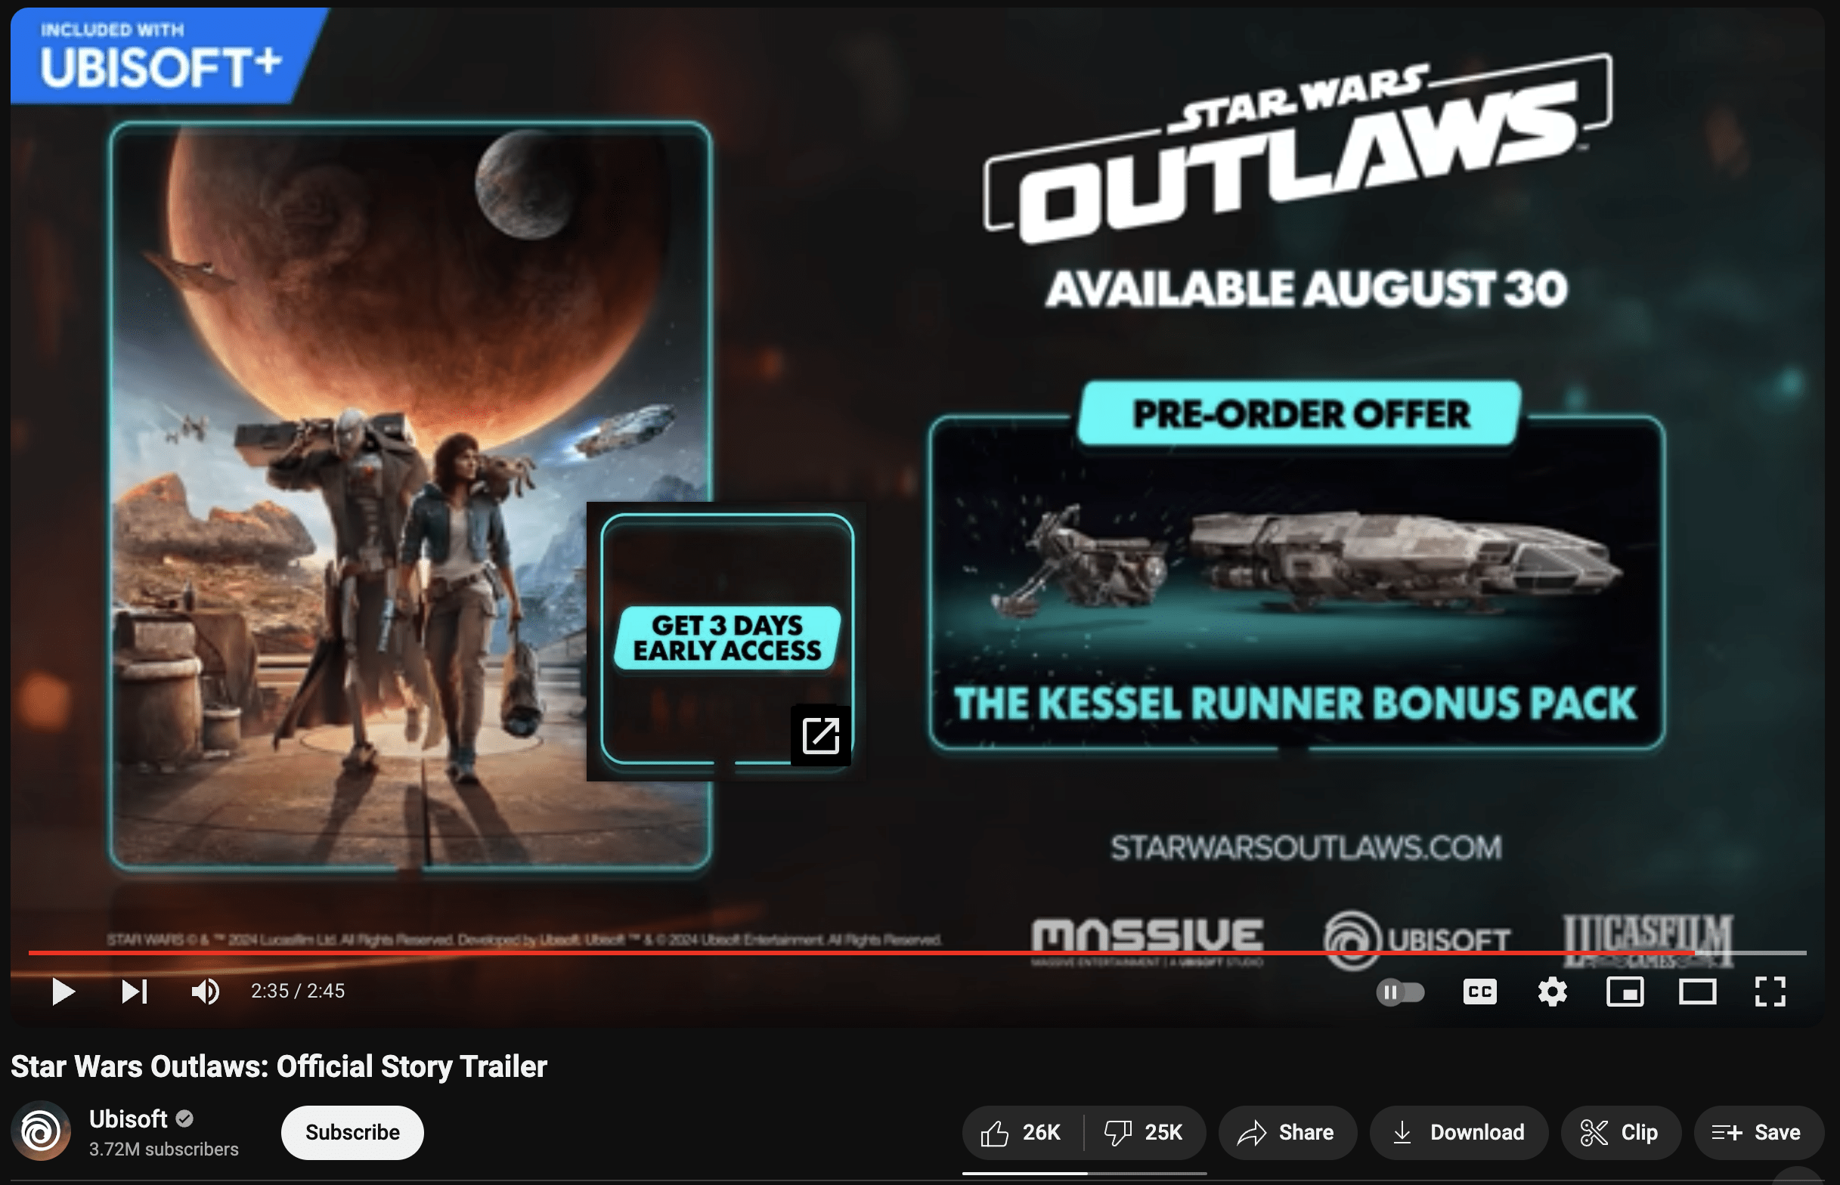Subscribe to the Ubisoft channel
This screenshot has width=1840, height=1185.
(x=352, y=1132)
